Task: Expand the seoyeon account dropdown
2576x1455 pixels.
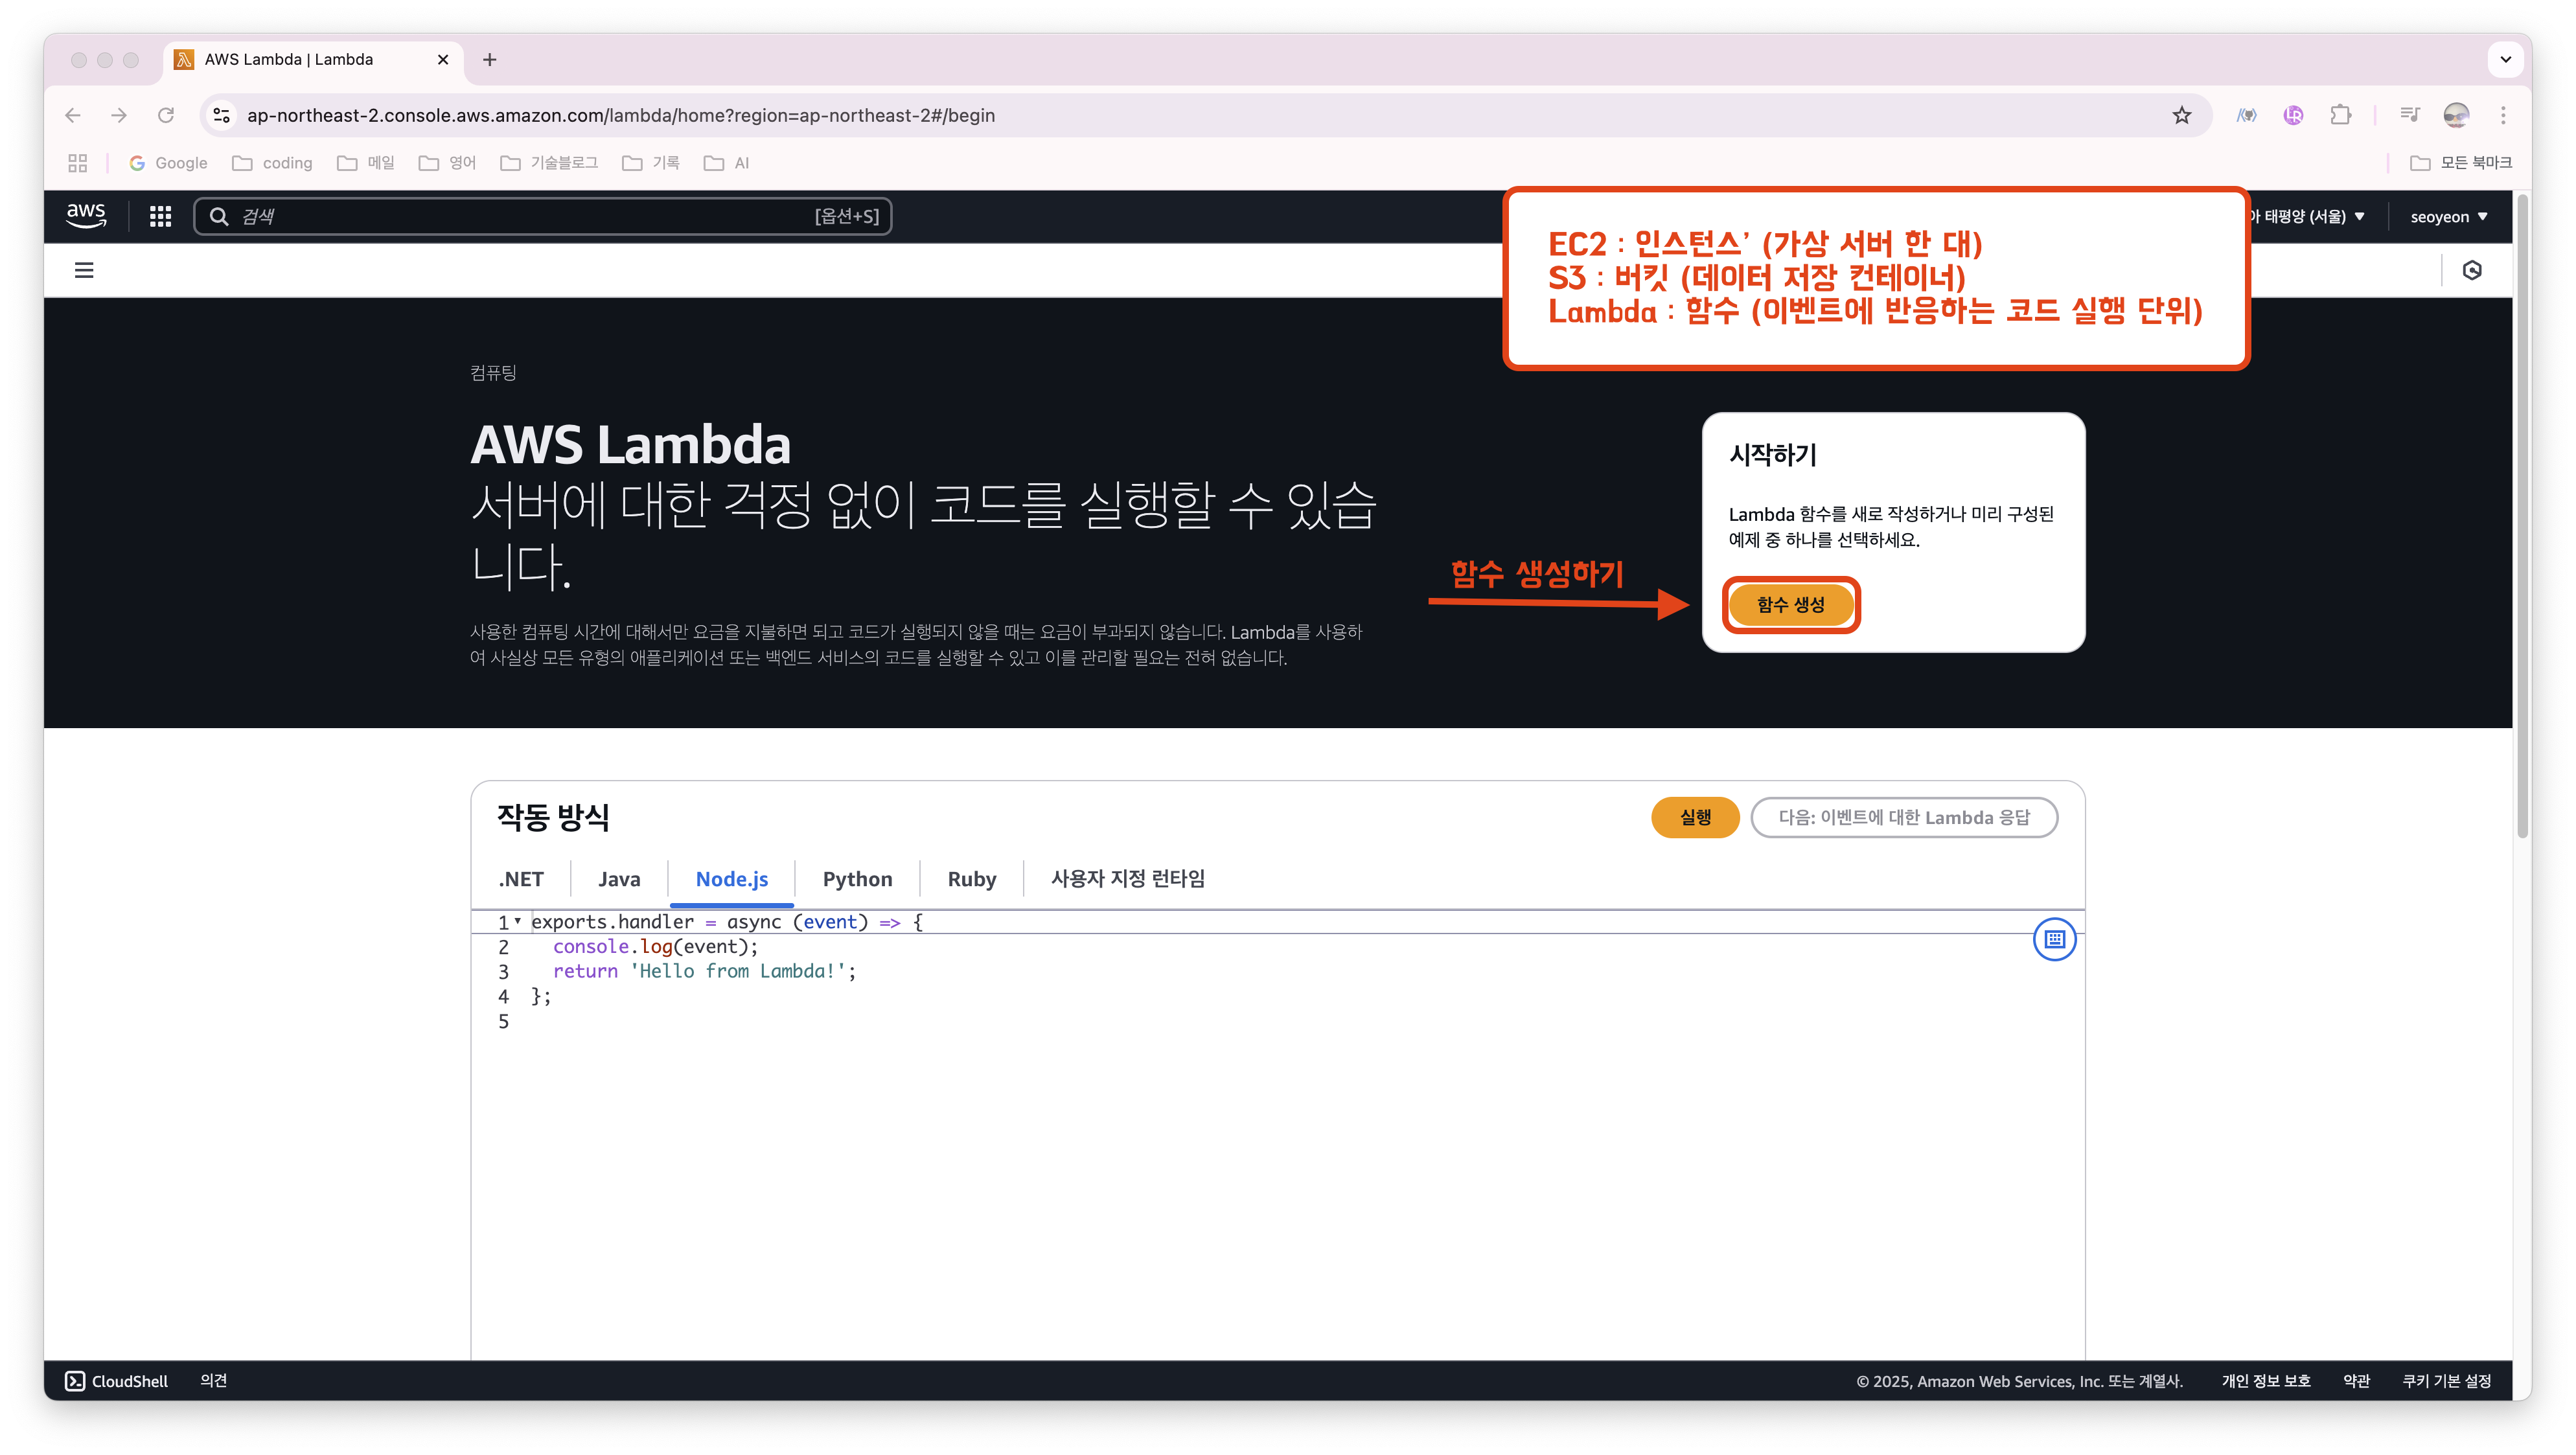Action: 2448,217
